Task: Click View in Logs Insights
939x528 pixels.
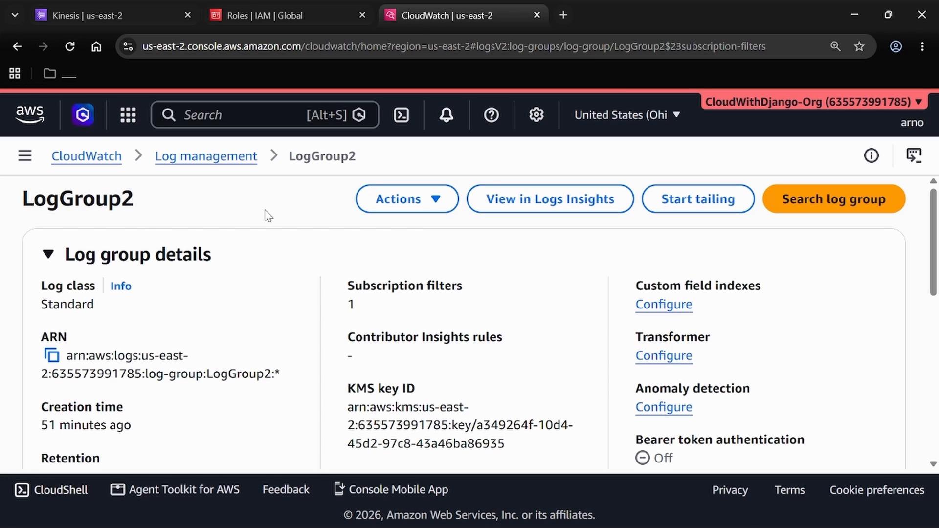Action: click(550, 199)
